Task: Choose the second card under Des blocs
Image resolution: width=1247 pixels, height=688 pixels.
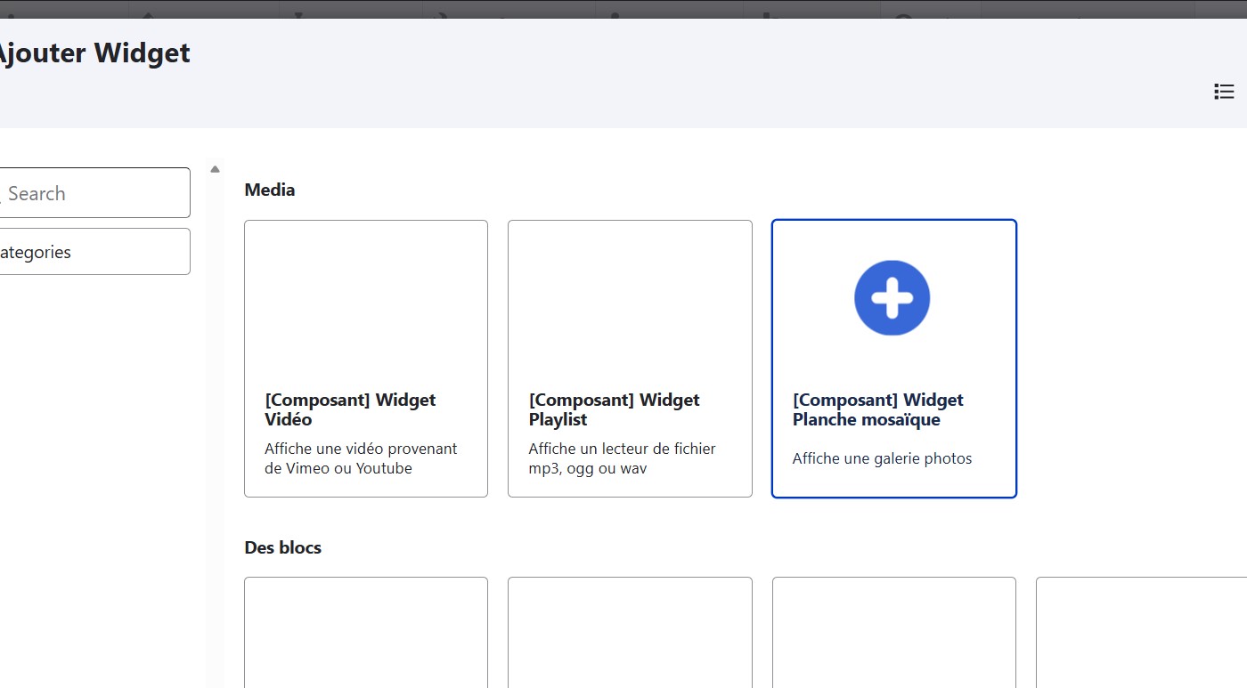Action: click(630, 632)
